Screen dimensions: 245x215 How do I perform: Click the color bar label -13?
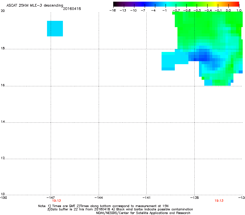click(x=123, y=11)
